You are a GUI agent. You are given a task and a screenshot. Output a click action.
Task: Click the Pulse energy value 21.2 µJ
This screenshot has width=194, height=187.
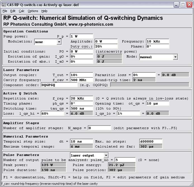pyautogui.click(x=122, y=165)
